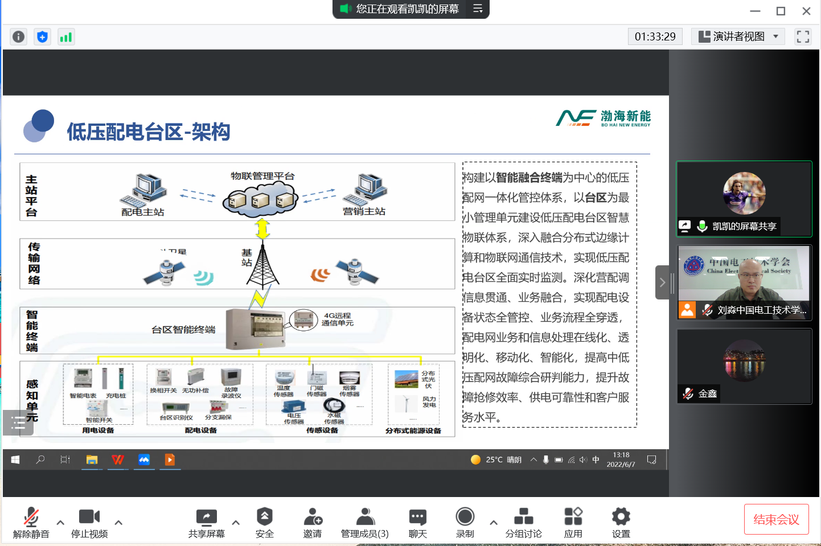Viewport: 821px width, 546px height.
Task: Open the Apps (应用) panel
Action: (573, 523)
